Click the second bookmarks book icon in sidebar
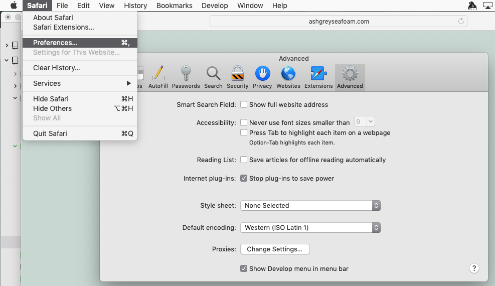 click(15, 60)
